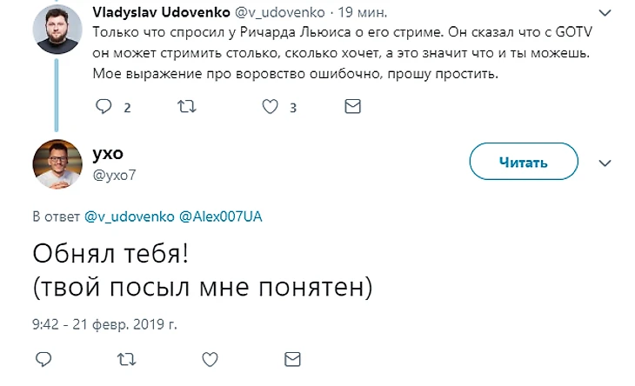
Task: Share yxo's tweet by direct message
Action: tap(292, 359)
